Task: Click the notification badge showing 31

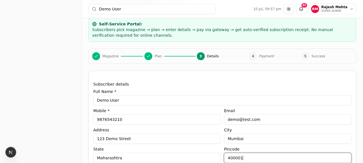Action: pos(304,5)
